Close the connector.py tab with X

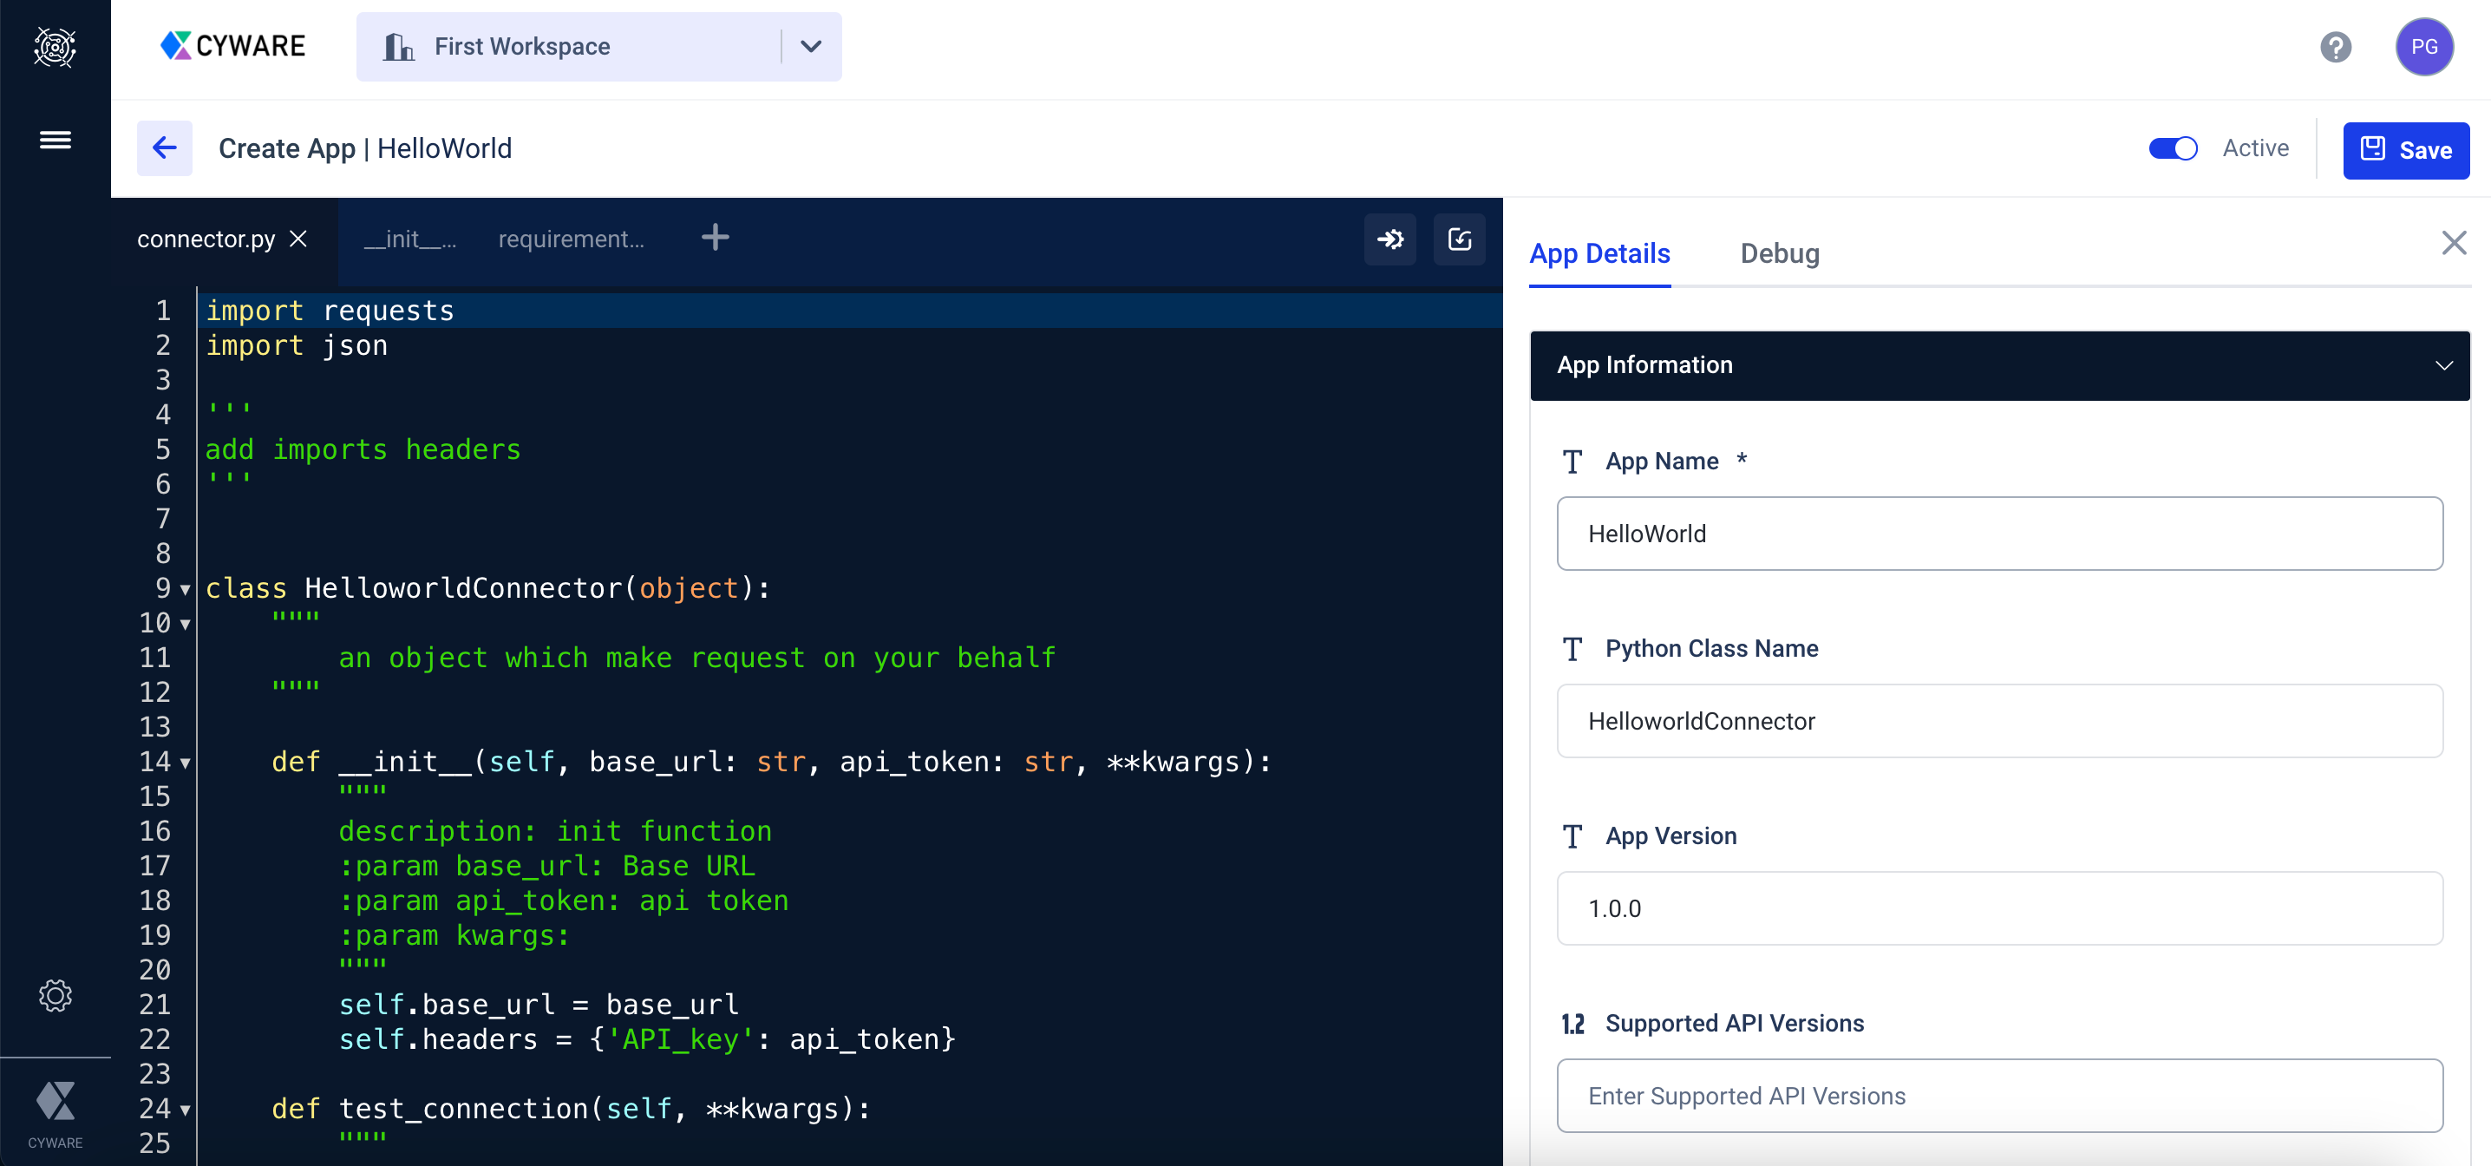tap(299, 238)
